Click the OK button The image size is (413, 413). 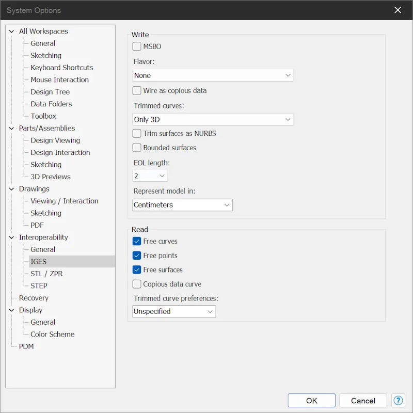(x=312, y=401)
